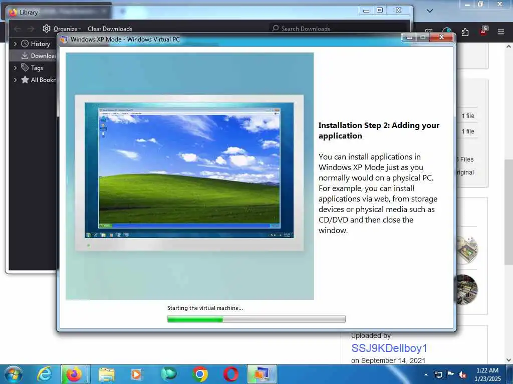Open the Firefox hamburger application menu
Image resolution: width=513 pixels, height=384 pixels.
click(501, 32)
